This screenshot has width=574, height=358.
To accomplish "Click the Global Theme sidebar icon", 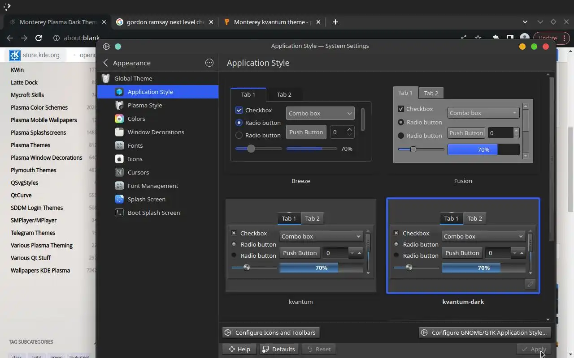I will 106,78.
